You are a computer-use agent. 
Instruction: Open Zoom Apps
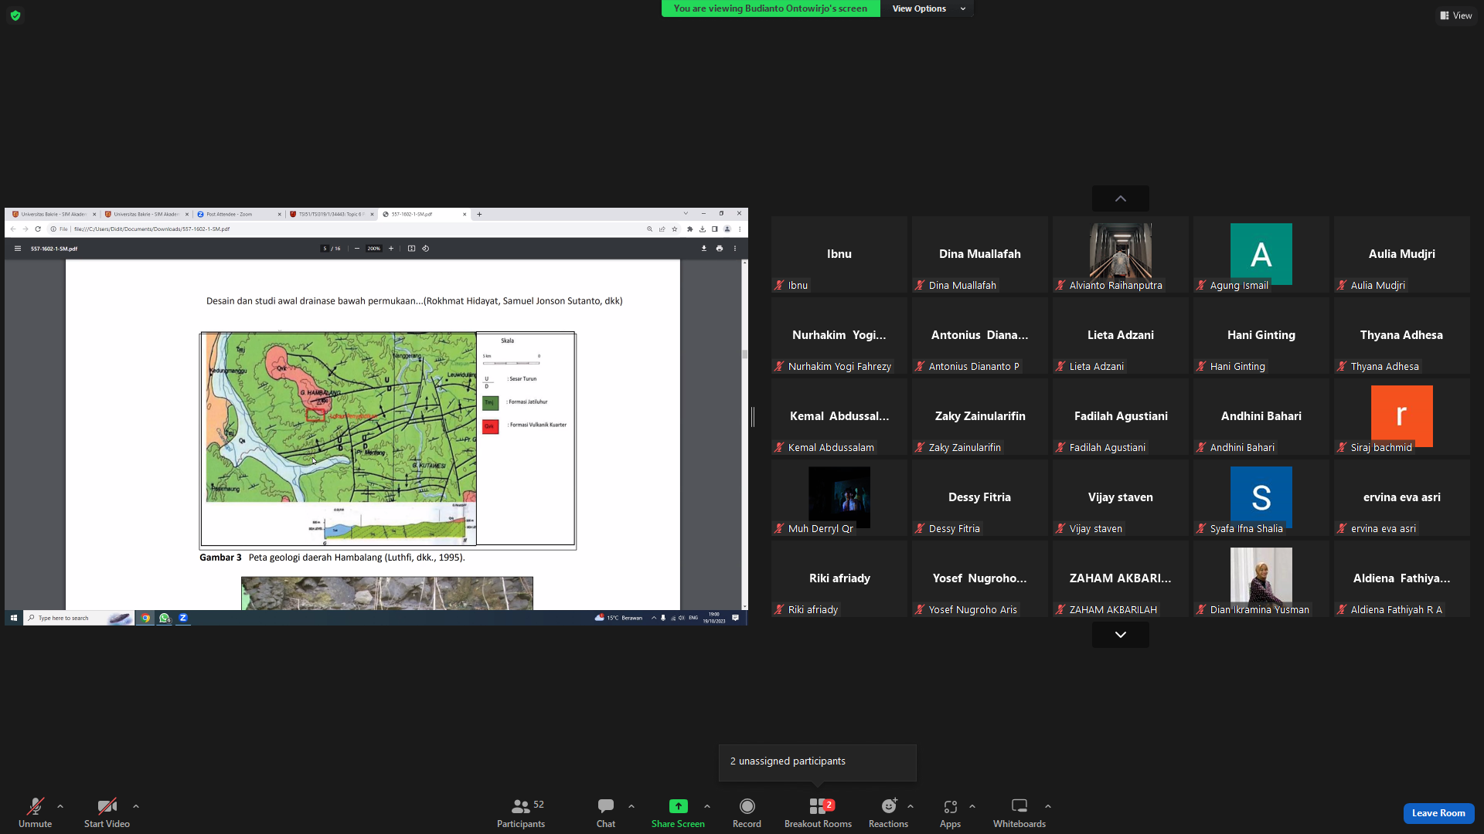[x=950, y=812]
